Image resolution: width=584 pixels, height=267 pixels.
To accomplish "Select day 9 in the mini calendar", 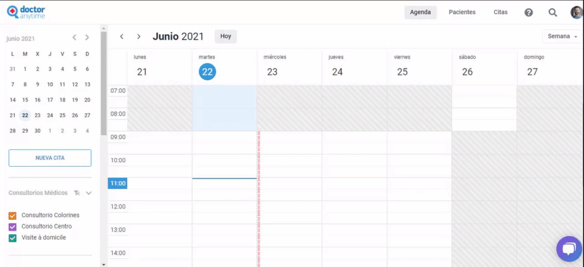I will coord(37,85).
